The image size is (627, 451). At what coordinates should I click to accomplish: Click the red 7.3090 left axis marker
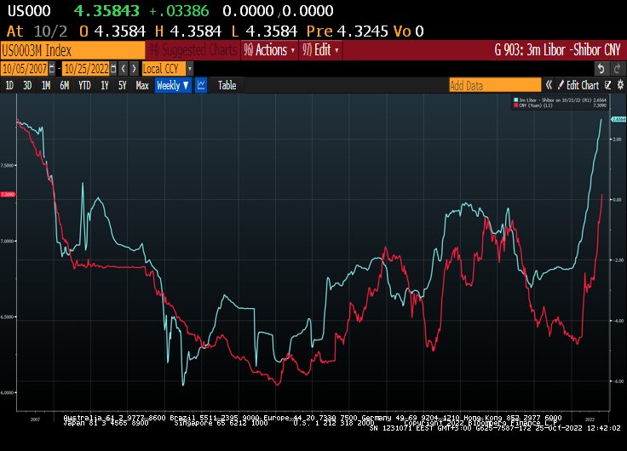point(8,195)
